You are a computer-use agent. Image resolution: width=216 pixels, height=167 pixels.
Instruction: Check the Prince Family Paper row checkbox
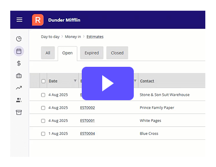point(43,108)
